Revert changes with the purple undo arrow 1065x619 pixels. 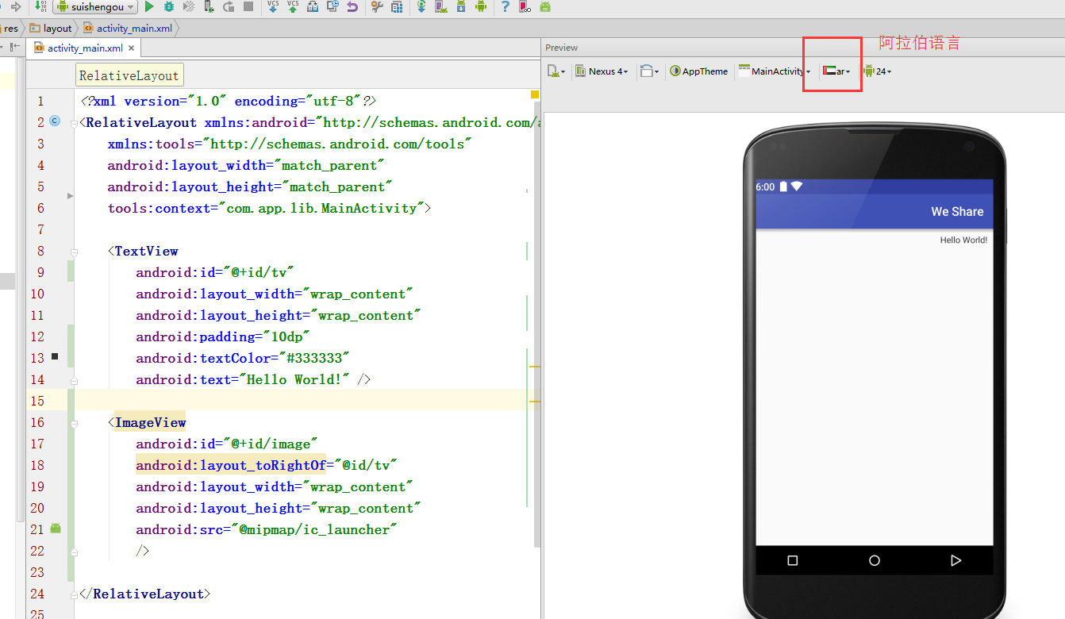coord(352,7)
